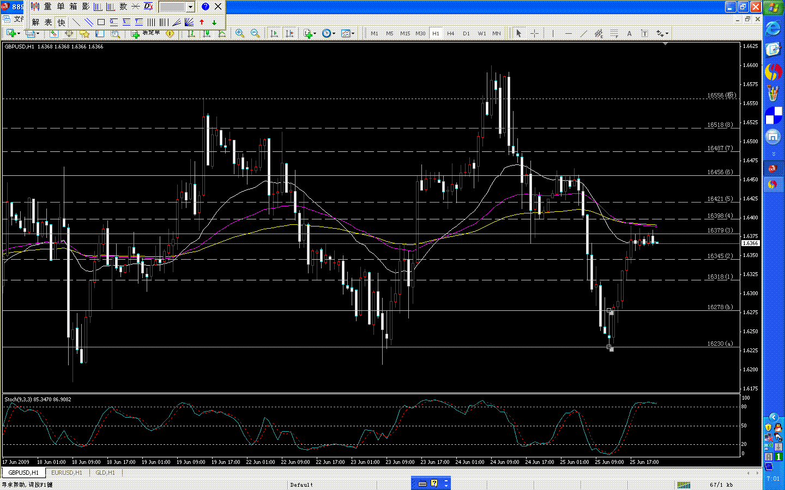This screenshot has height=490, width=785.
Task: Select the M30 timeframe
Action: 420,33
